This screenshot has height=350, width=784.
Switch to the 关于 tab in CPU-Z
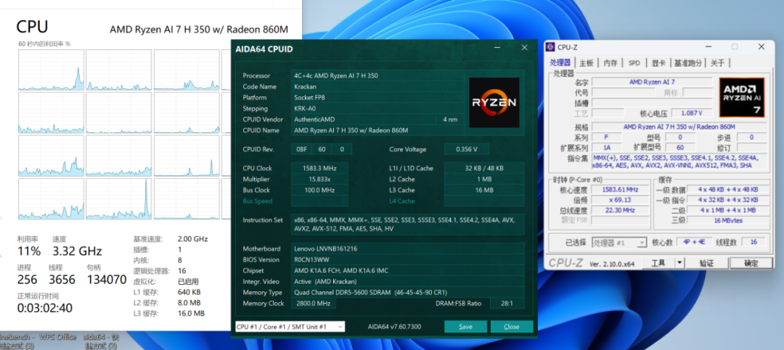click(x=717, y=63)
